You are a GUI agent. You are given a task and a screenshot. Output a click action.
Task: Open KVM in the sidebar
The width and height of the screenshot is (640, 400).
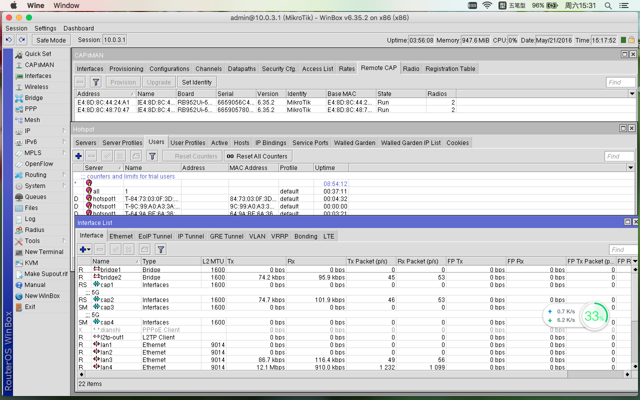click(x=31, y=262)
